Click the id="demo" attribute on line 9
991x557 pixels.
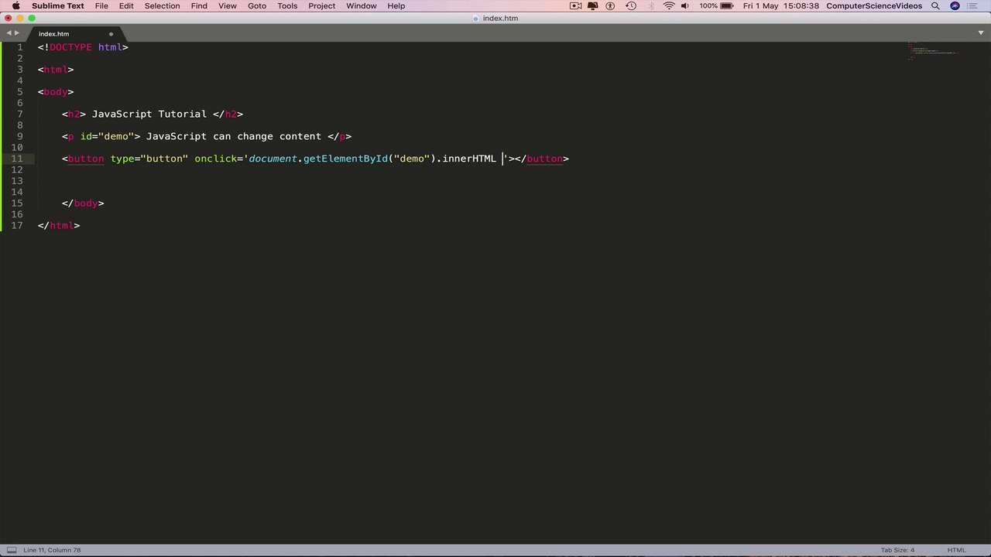tap(107, 136)
